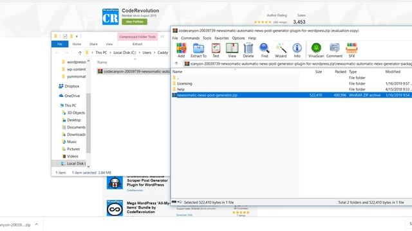This screenshot has width=412, height=231.
Task: Open the Find magnifier tool
Action: 265,50
